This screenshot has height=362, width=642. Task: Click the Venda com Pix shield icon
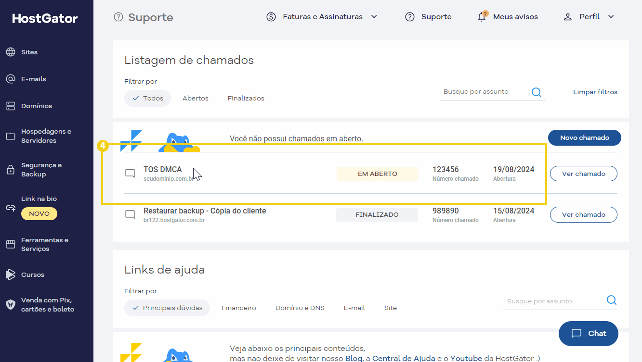point(11,304)
